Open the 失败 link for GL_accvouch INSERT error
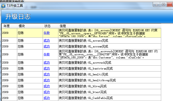 tap(47, 54)
